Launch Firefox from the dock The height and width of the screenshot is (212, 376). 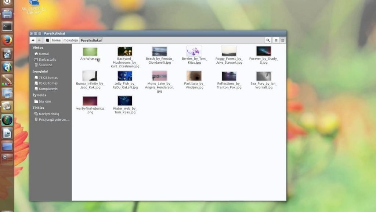(7, 40)
